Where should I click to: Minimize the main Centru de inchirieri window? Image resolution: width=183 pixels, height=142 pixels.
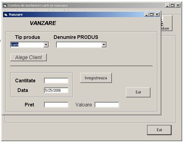(x=168, y=5)
